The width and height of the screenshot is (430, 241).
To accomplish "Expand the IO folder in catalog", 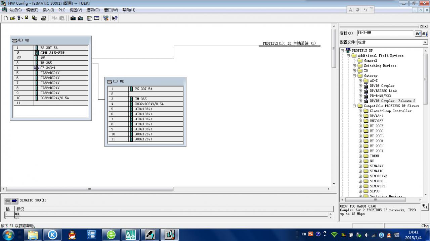I will tap(354, 71).
